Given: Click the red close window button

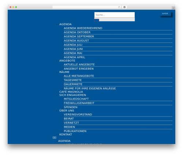Looking at the screenshot, I should [x=11, y=7].
